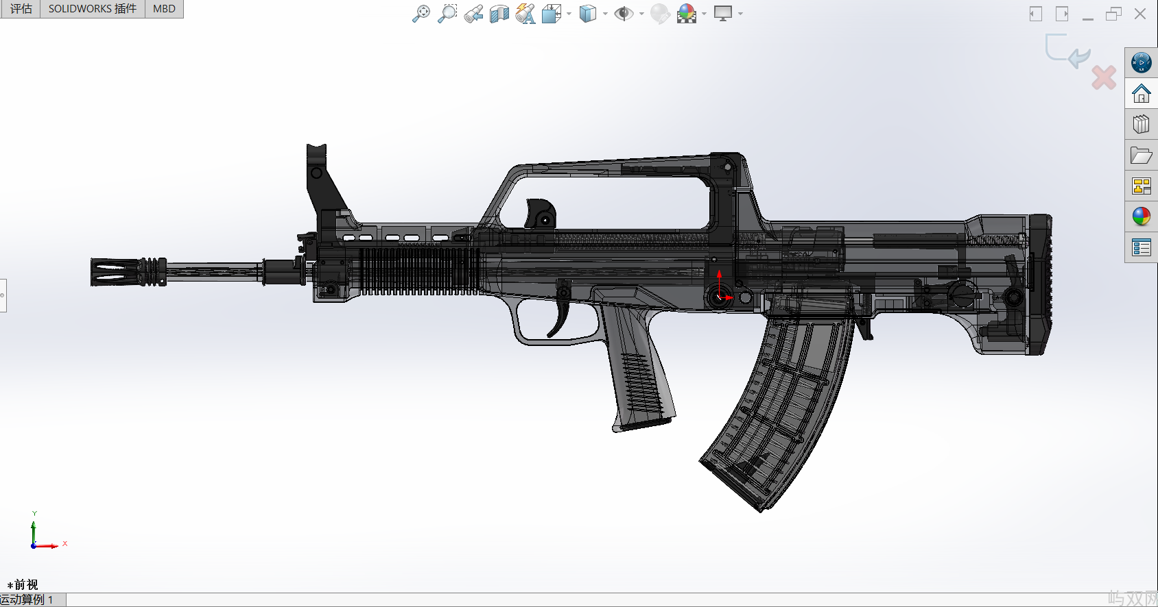This screenshot has height=607, width=1158.
Task: Open the 运动算例 1 motion study tab
Action: [32, 599]
